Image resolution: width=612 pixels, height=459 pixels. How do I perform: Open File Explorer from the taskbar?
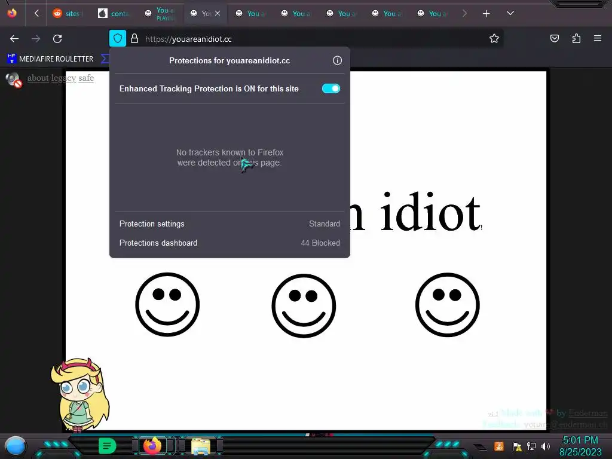click(201, 446)
